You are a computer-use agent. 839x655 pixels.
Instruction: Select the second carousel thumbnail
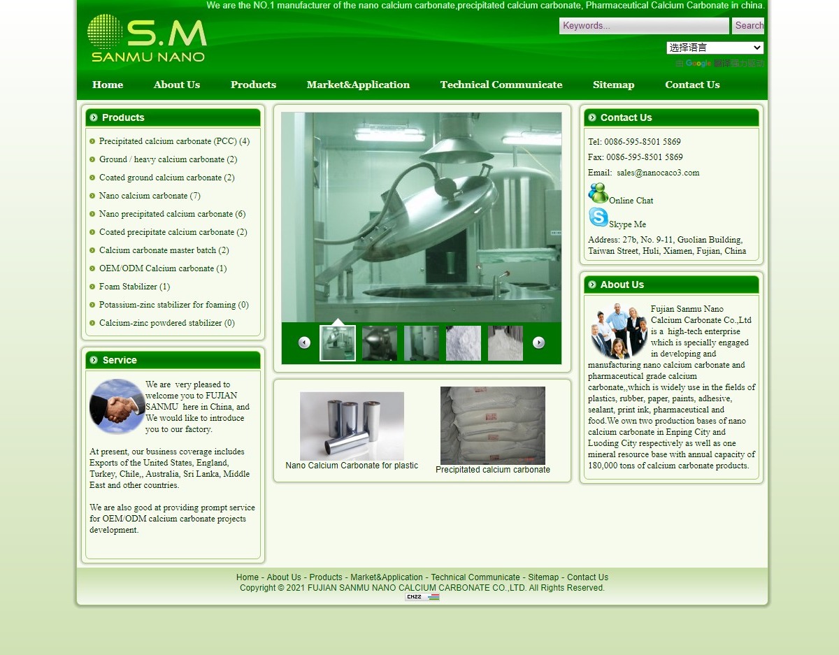[x=380, y=343]
